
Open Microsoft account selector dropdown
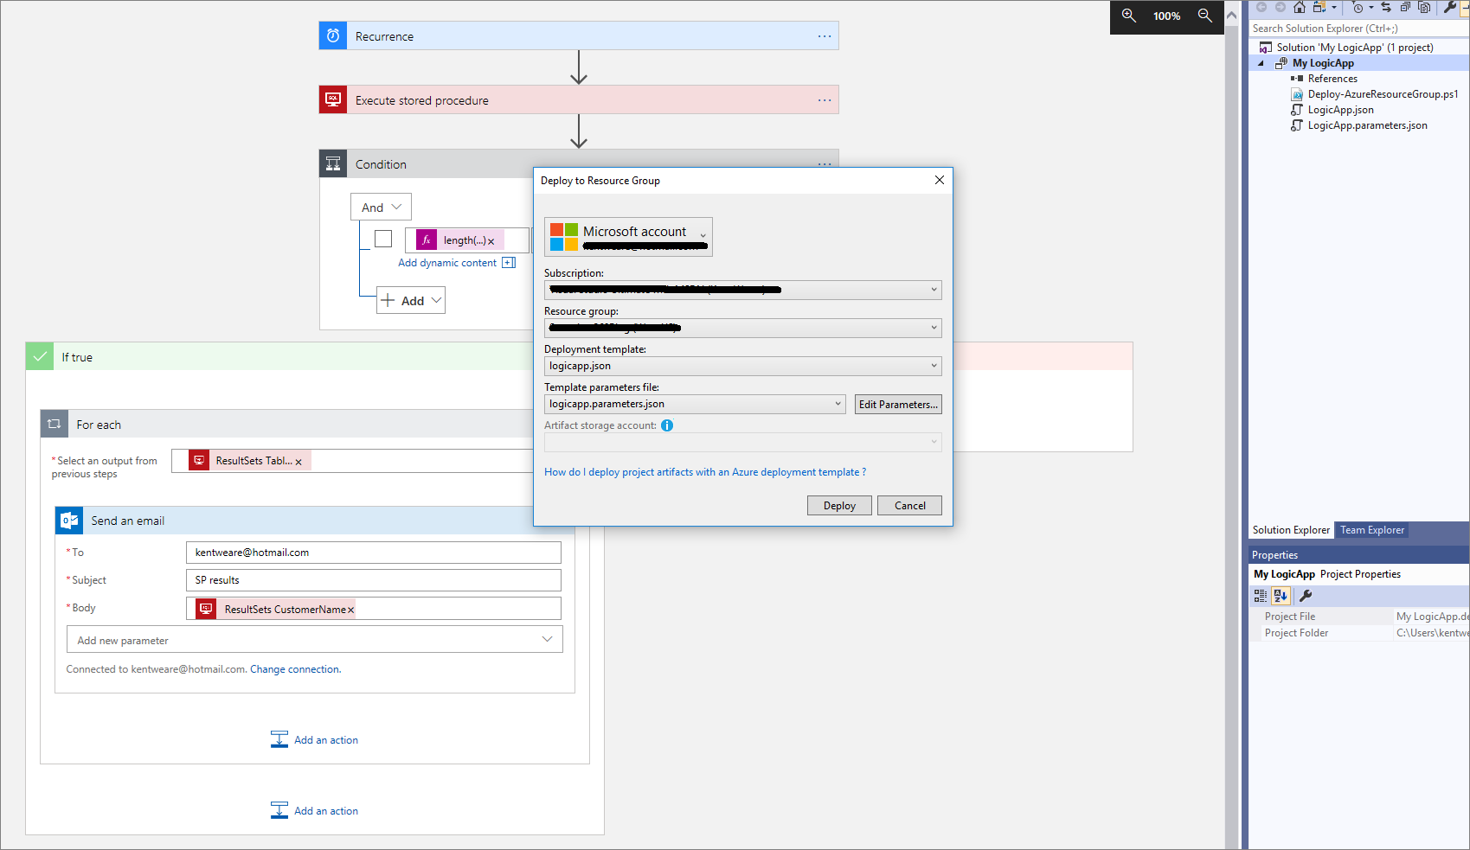point(628,237)
